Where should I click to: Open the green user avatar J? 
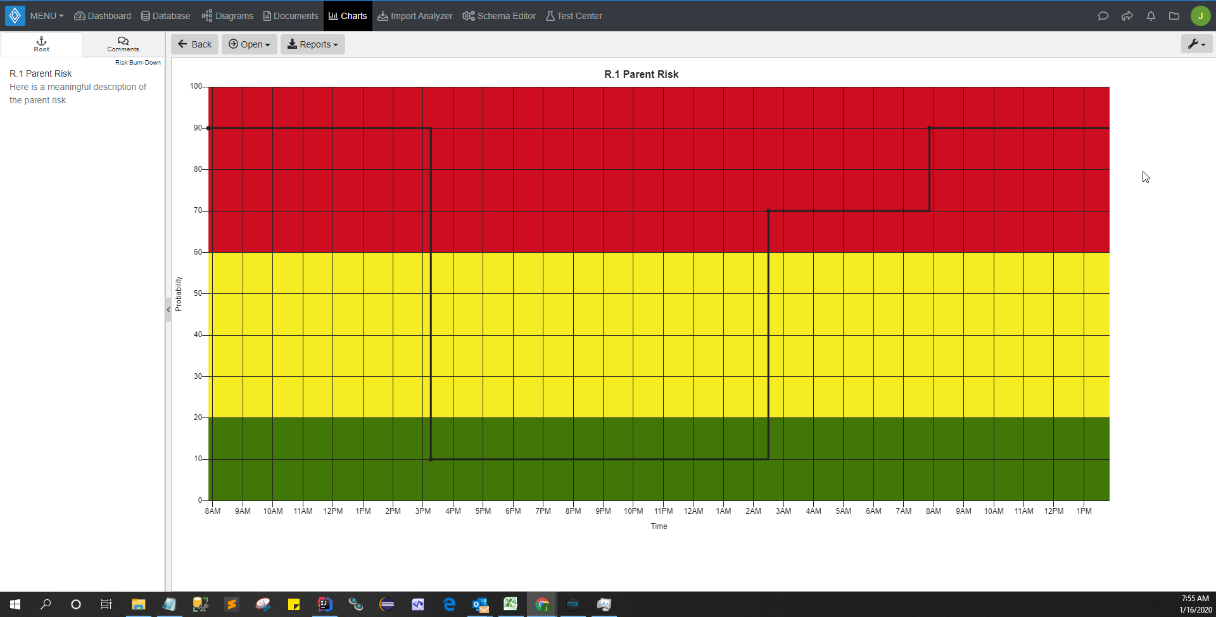[x=1201, y=16]
